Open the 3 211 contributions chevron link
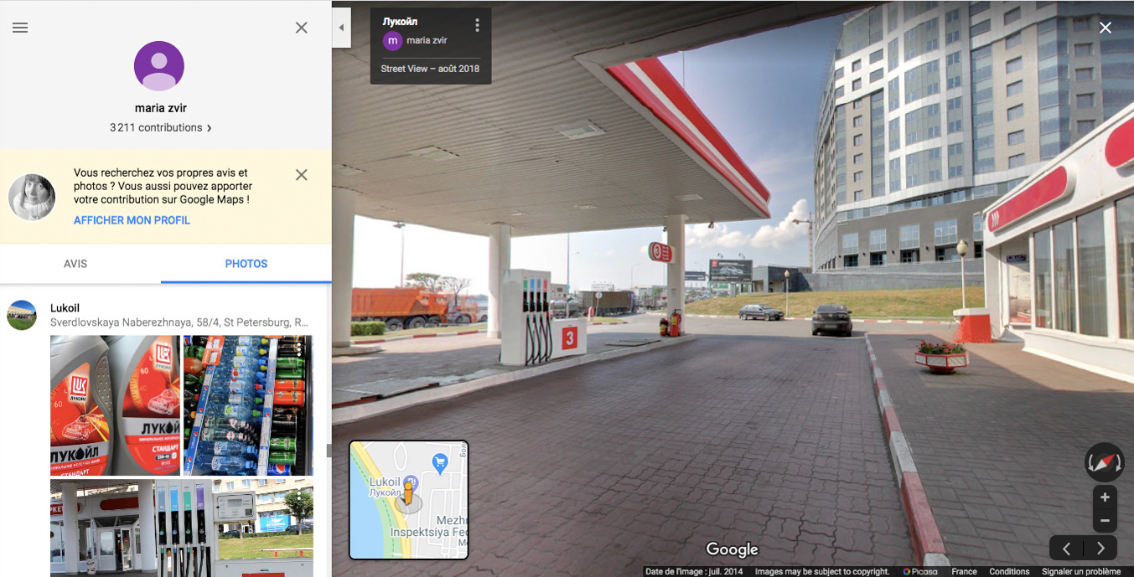1134x577 pixels. (x=160, y=127)
